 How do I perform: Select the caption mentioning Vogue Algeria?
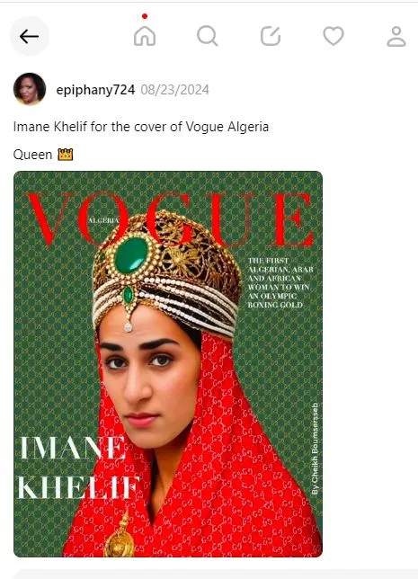141,127
